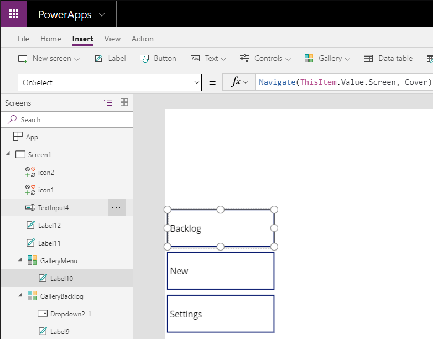Image resolution: width=433 pixels, height=339 pixels.
Task: Select Label11 in the tree
Action: (49, 243)
